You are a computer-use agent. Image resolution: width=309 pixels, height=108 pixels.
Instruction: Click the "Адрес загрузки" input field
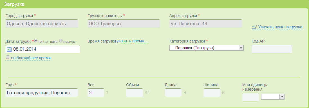coord(206,24)
